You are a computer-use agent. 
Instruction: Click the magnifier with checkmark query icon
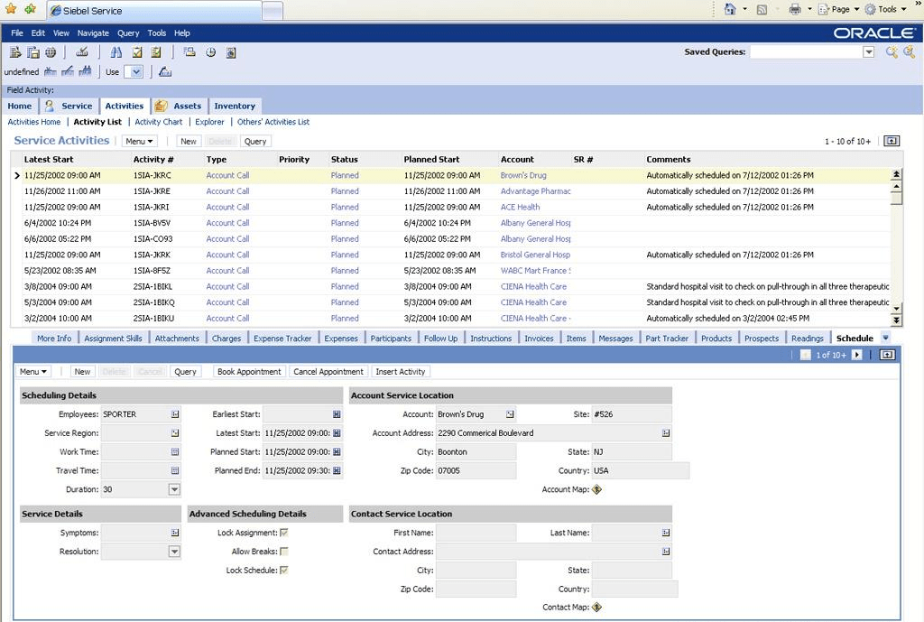tap(910, 51)
